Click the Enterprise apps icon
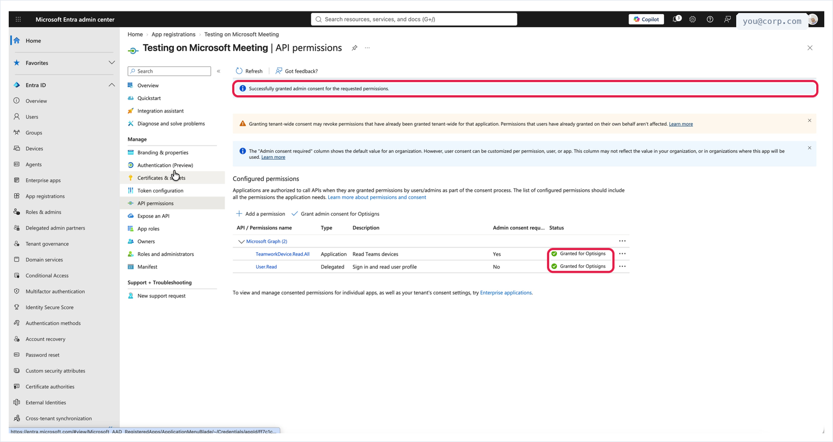 (17, 180)
